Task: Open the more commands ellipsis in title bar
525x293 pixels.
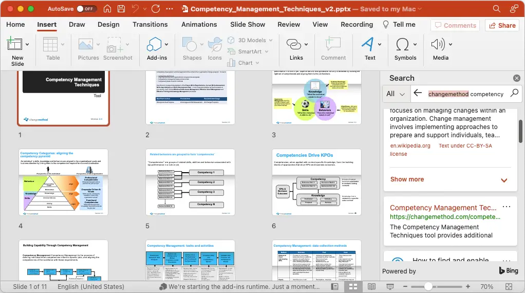Action: pyautogui.click(x=170, y=9)
